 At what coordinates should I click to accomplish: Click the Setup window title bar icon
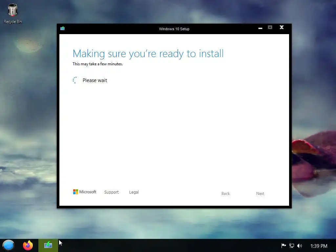(x=63, y=29)
